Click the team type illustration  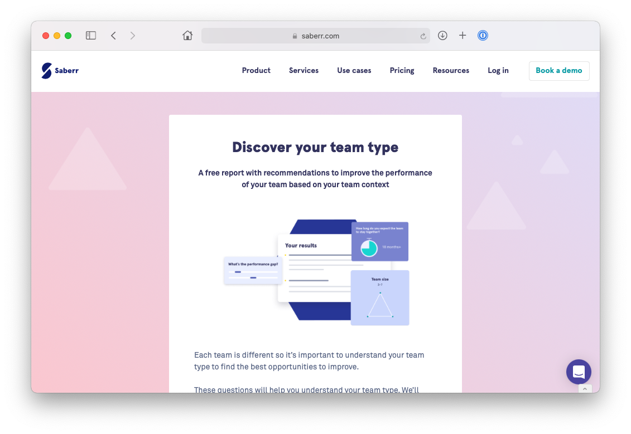[316, 272]
